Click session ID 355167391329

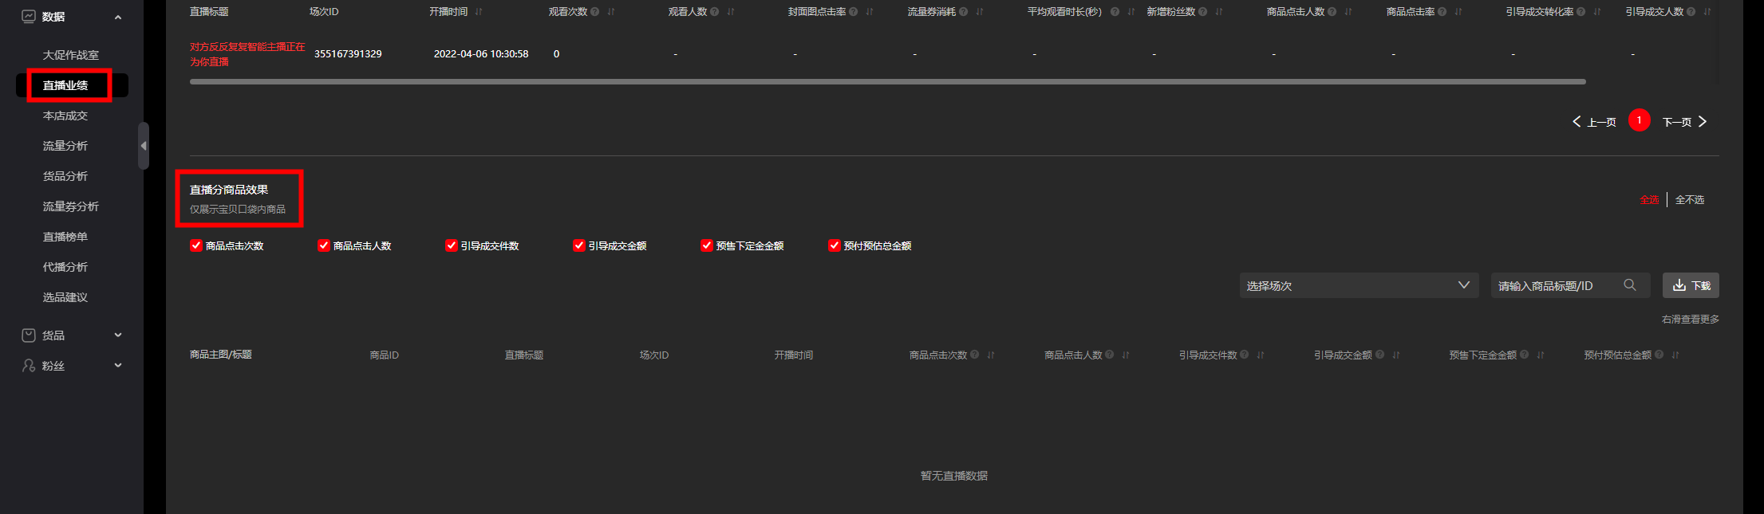(348, 54)
